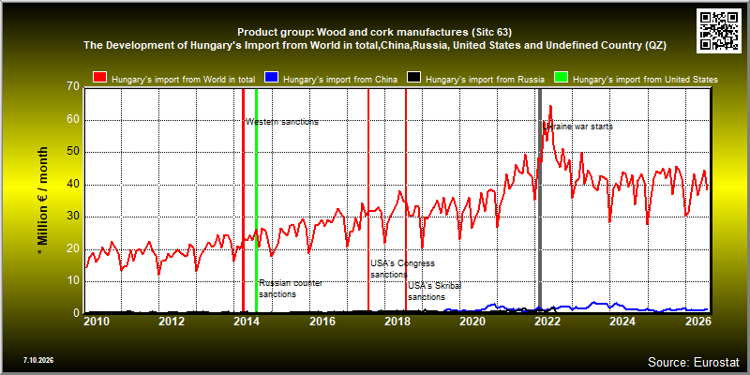Click the QR code image

[x=719, y=30]
